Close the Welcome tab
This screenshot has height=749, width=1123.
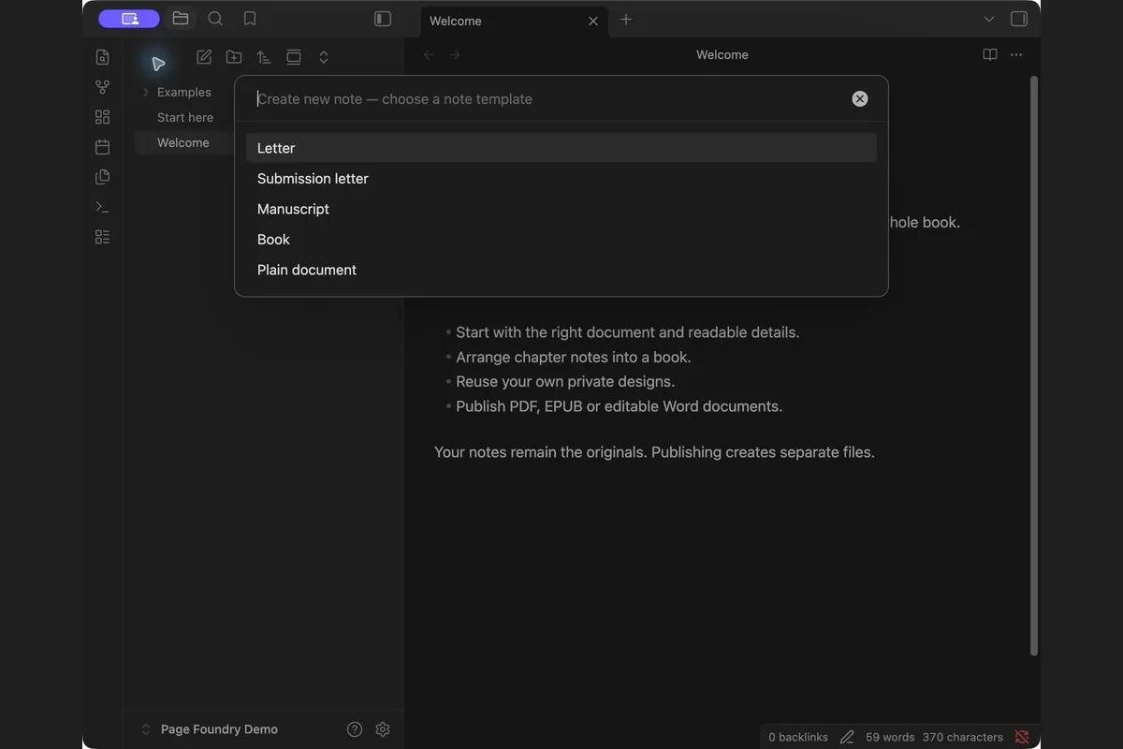click(x=593, y=21)
